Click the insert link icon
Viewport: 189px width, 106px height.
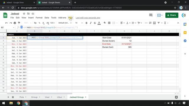click(x=146, y=23)
